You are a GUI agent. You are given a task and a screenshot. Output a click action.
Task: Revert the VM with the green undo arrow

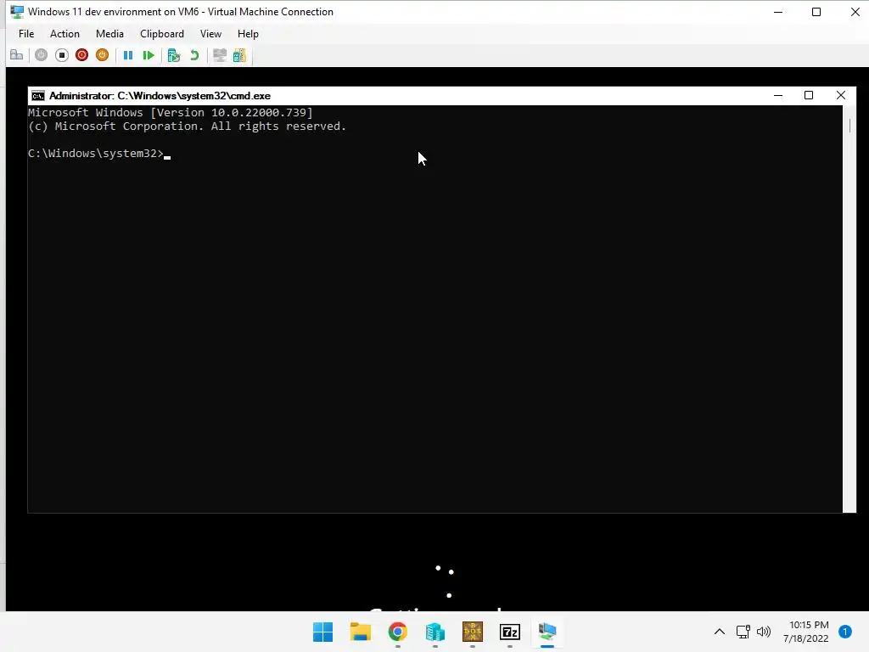tap(194, 55)
